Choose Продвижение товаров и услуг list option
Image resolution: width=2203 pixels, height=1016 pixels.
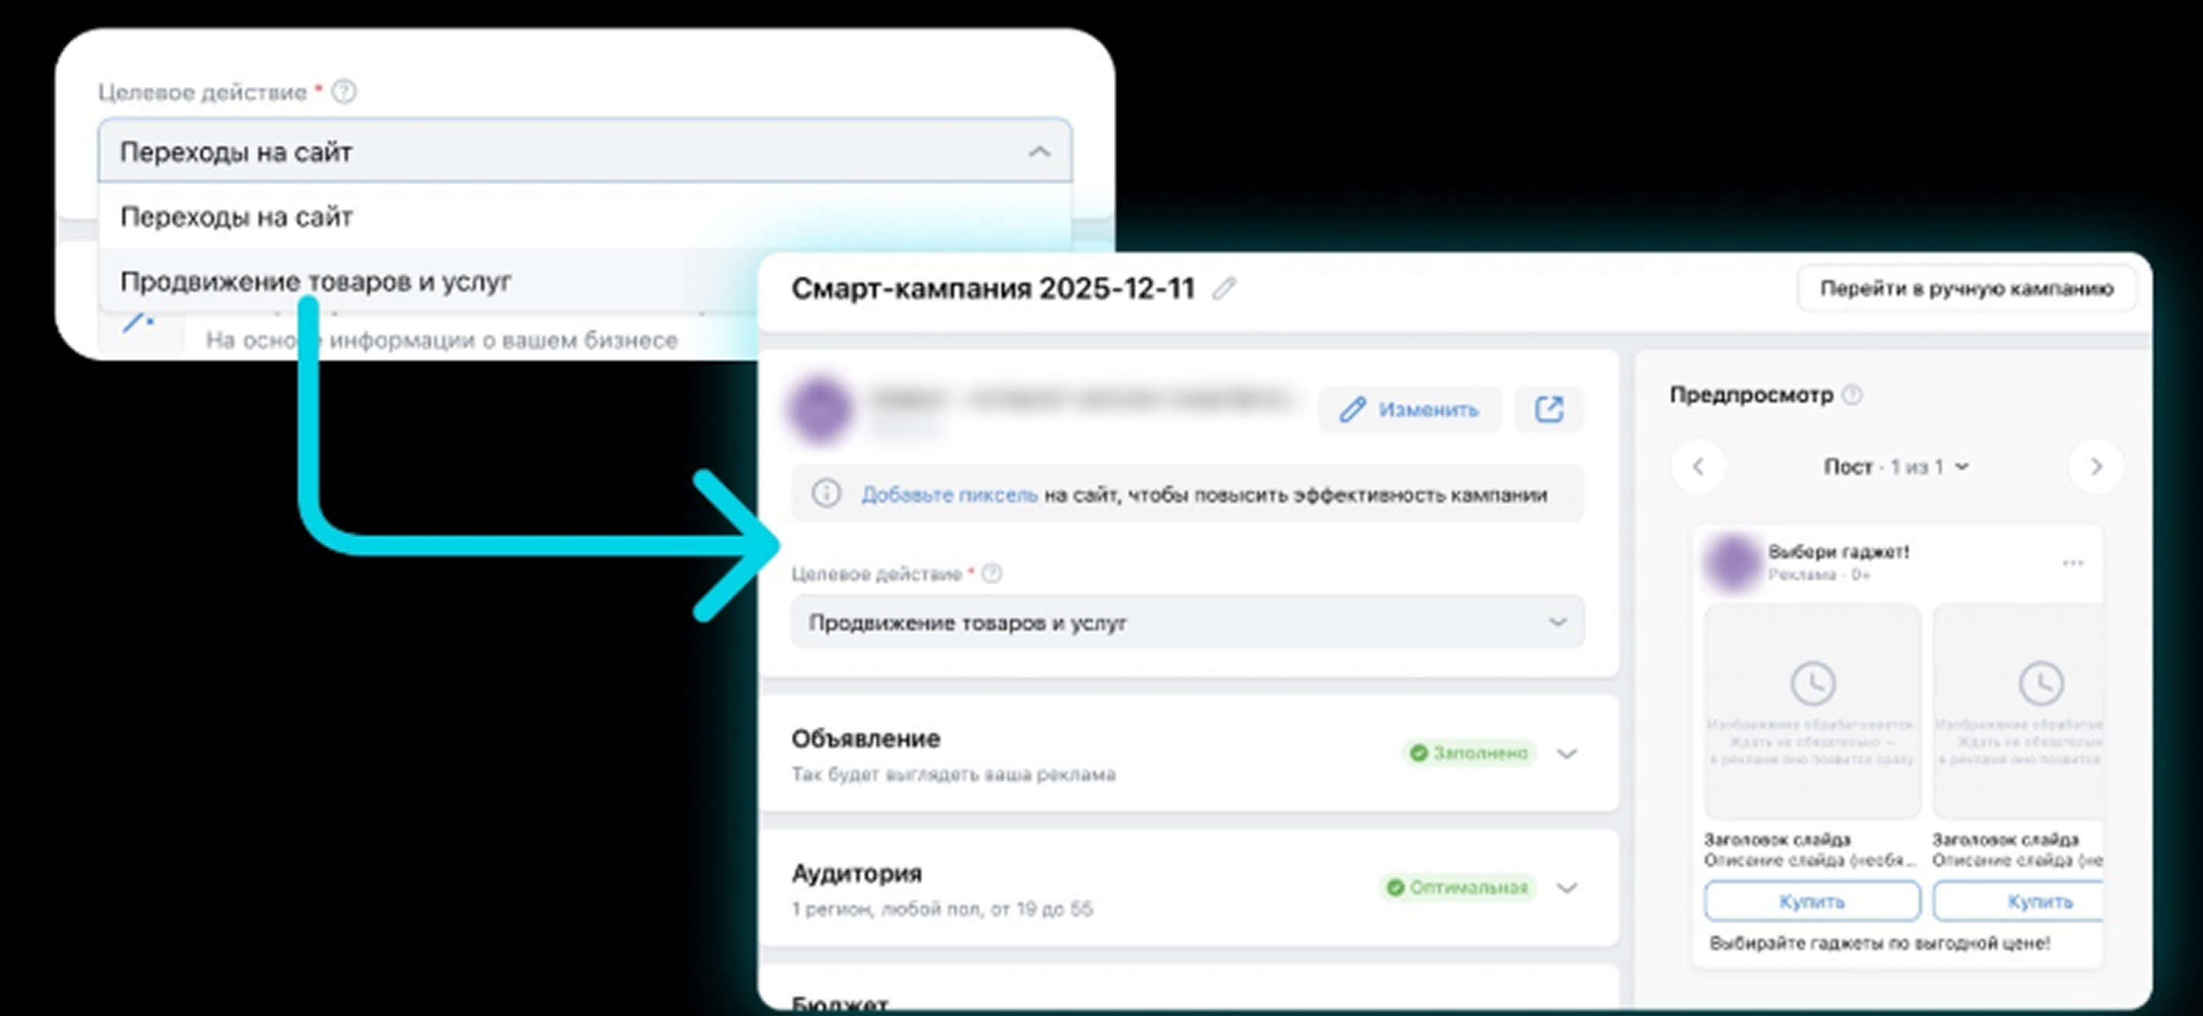(x=316, y=281)
